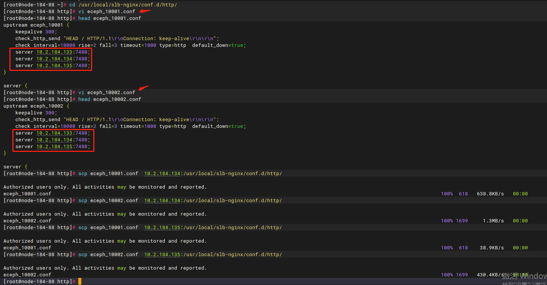Click the 'vi eceph_10002.conf' command text

coord(107,92)
